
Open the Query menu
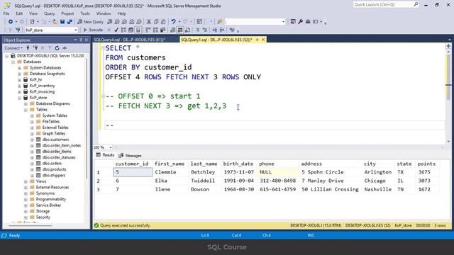pyautogui.click(x=49, y=13)
